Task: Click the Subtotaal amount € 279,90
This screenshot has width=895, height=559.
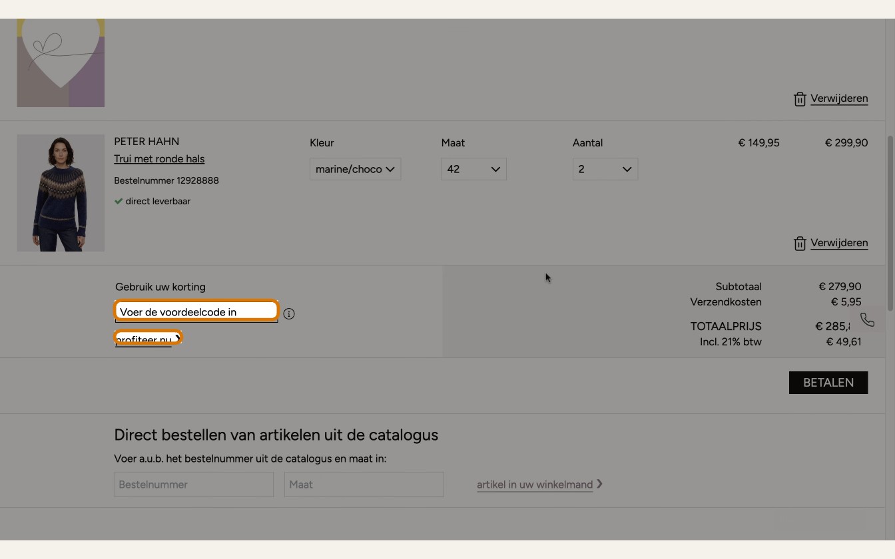Action: click(840, 286)
